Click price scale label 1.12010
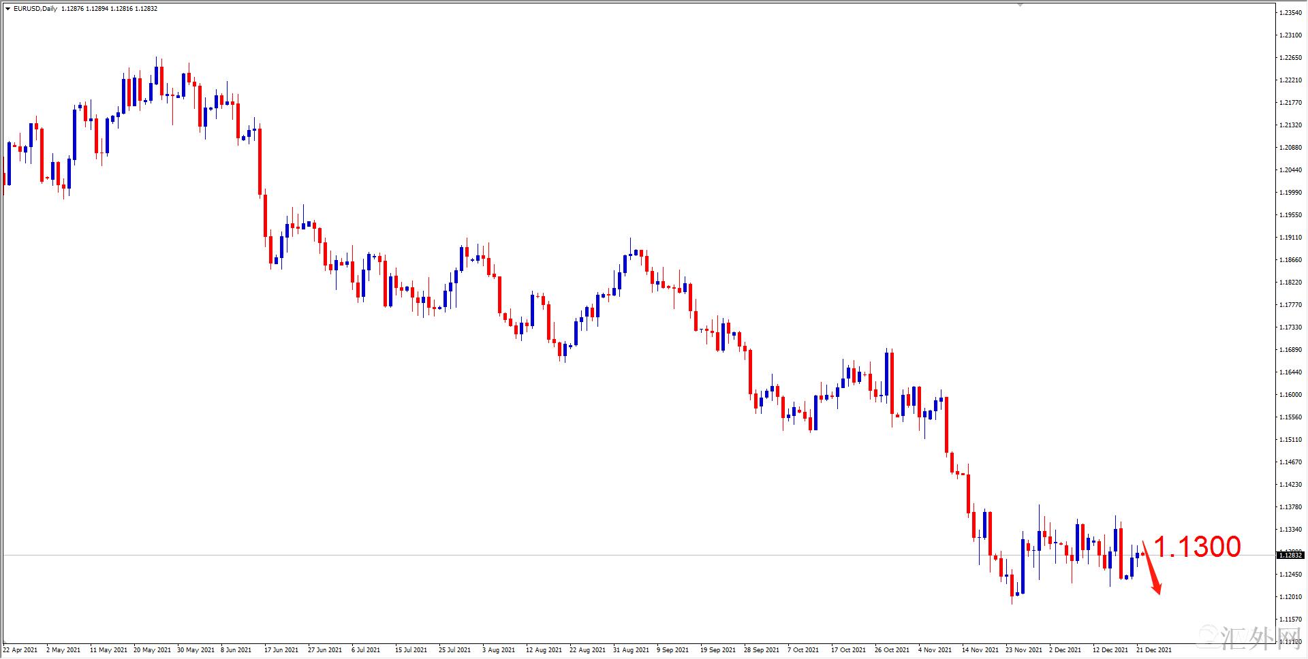This screenshot has width=1308, height=659. click(1290, 597)
